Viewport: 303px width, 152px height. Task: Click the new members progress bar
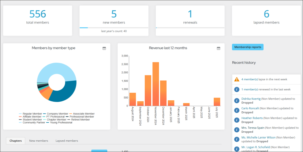tap(114, 28)
